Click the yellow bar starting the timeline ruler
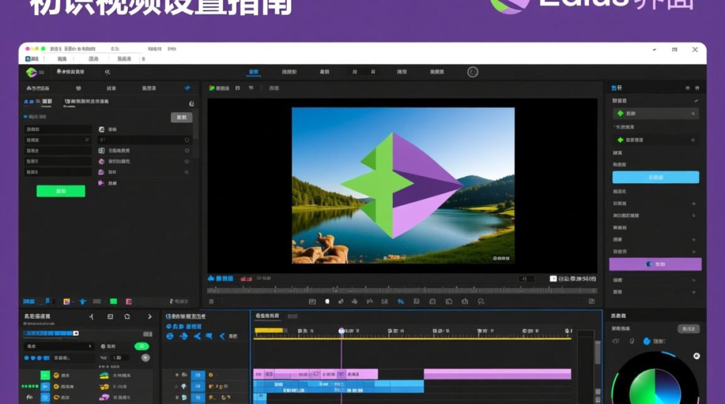This screenshot has height=404, width=725. click(x=269, y=330)
